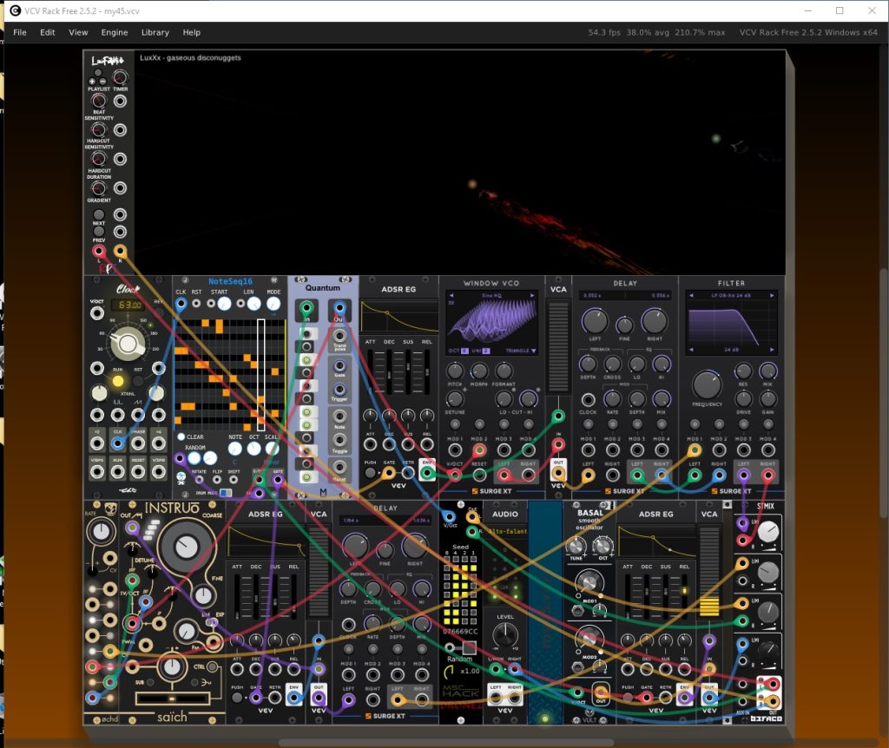Click the CLOCK jack on top DELAY module
The height and width of the screenshot is (748, 889).
[x=588, y=401]
